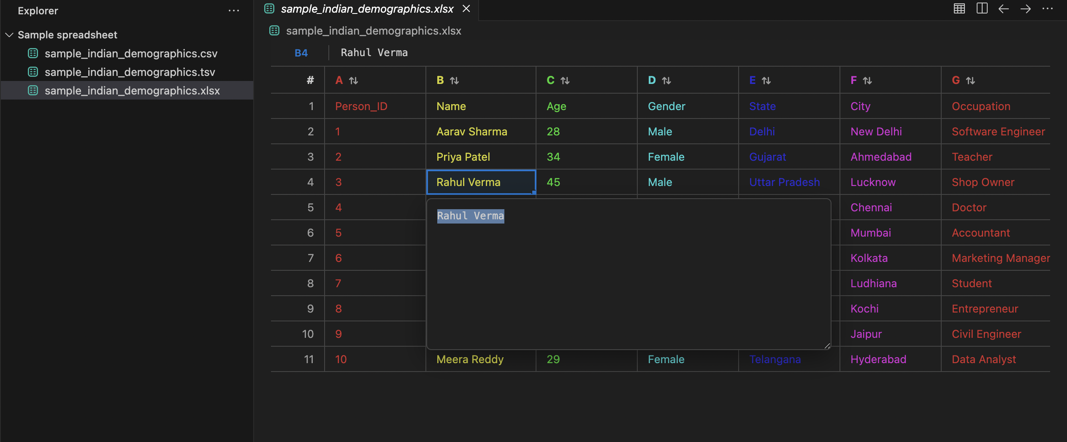Select the Lucknow cell
Viewport: 1067px width, 442px height.
891,182
